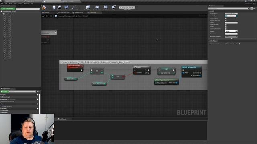
Task: Select the Bomb Requirement variable node
Action: (99, 84)
